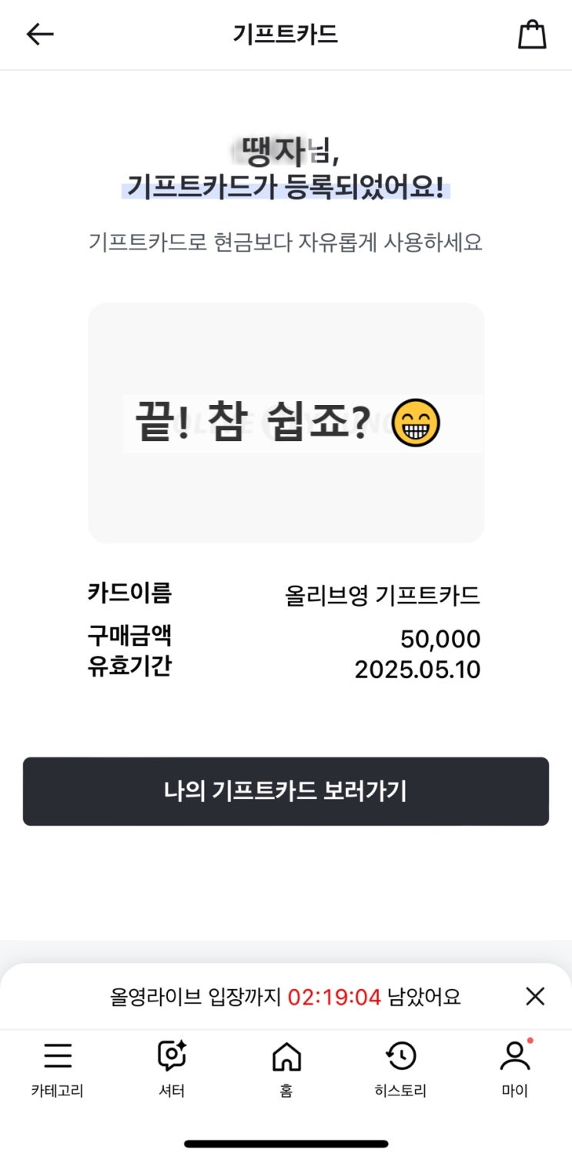Dismiss the 올영라이브 countdown banner

point(535,997)
